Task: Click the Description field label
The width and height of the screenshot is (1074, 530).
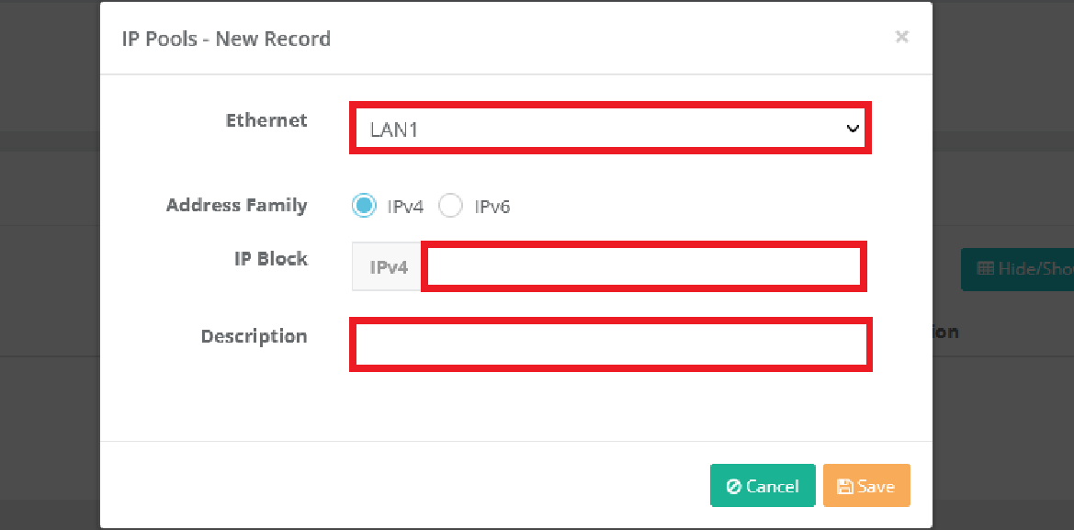Action: tap(254, 336)
